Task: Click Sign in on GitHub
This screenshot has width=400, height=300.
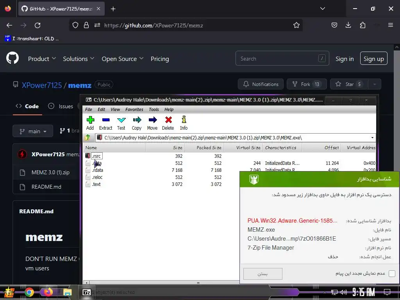Action: [x=345, y=59]
